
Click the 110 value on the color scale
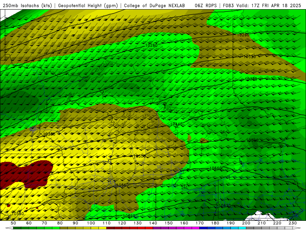pyautogui.click(x=106, y=223)
